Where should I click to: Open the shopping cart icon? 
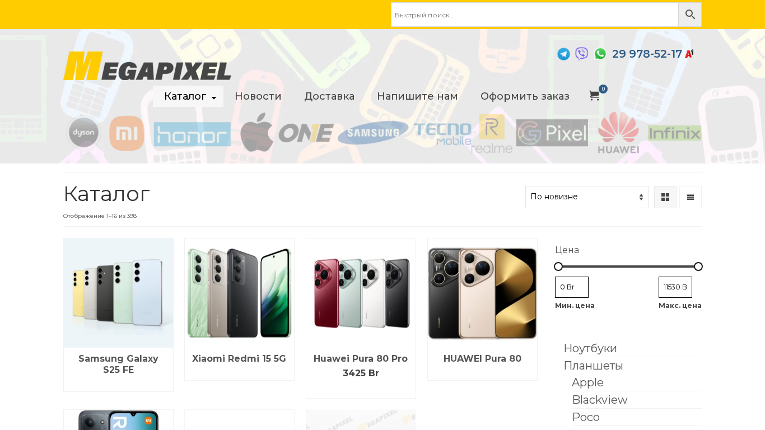[594, 96]
